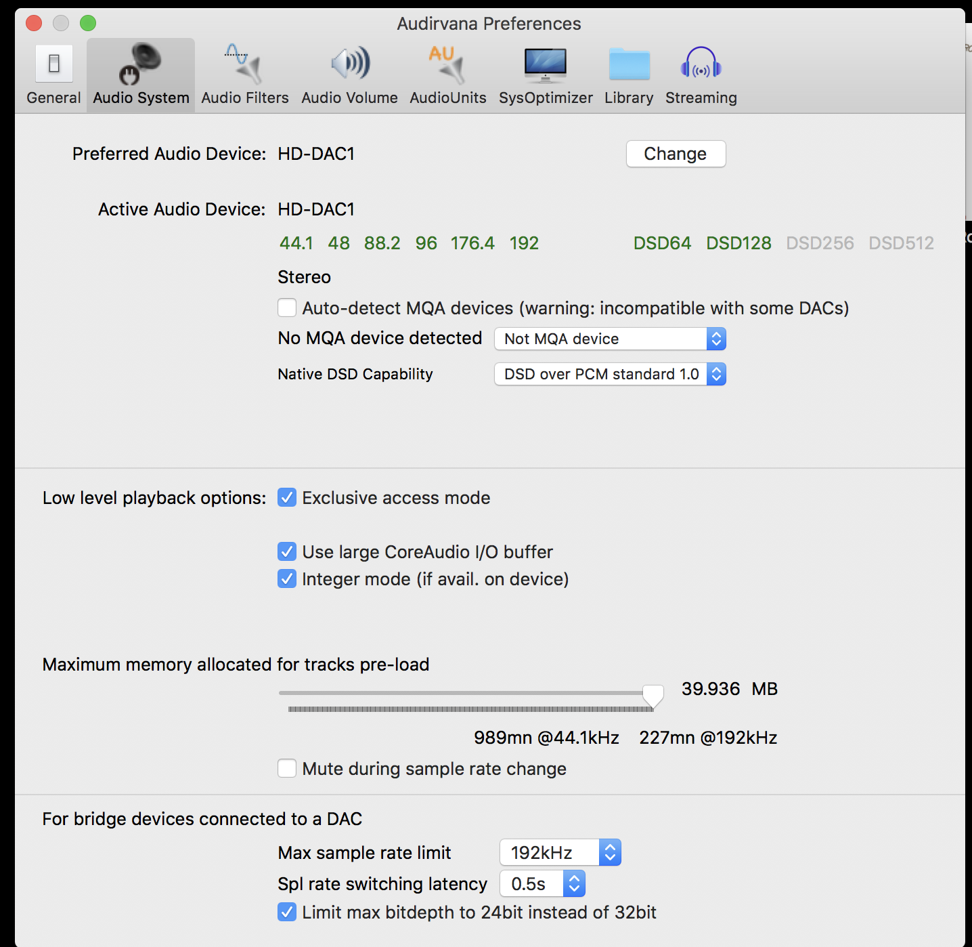Click the 44.1 sample rate text
This screenshot has width=972, height=947.
point(296,243)
